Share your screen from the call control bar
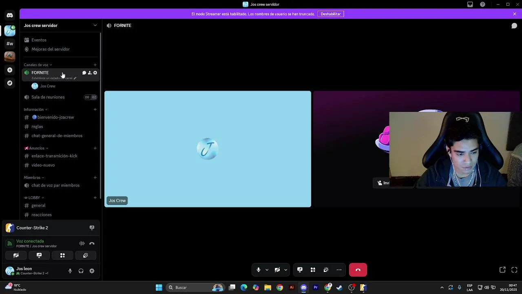This screenshot has height=294, width=522. (300, 270)
